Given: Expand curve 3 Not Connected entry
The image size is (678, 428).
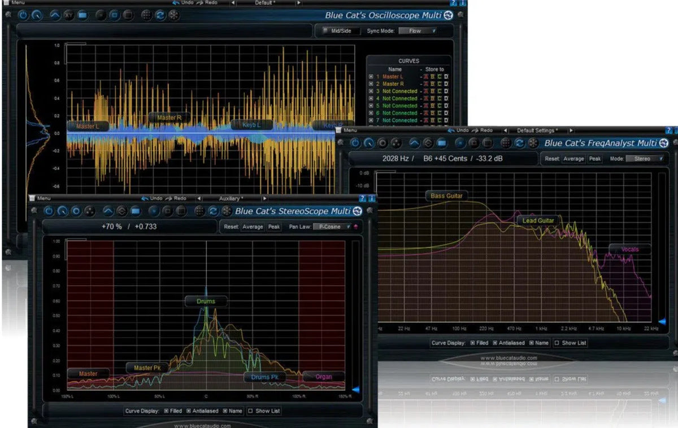Looking at the screenshot, I should [x=371, y=91].
